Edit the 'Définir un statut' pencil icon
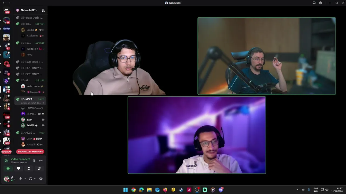 point(44,103)
